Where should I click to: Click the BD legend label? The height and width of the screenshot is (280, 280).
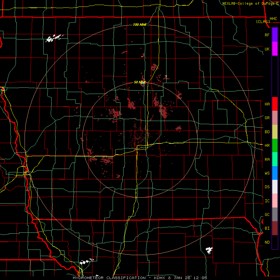[x=267, y=132]
